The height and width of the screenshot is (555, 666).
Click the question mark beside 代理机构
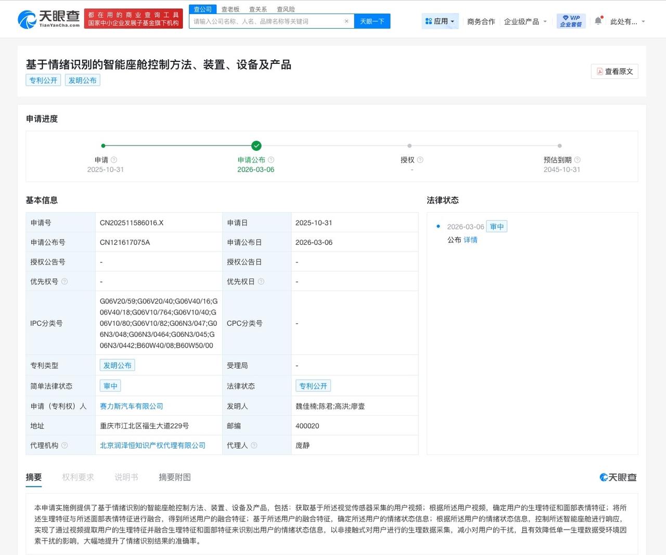[x=64, y=445]
